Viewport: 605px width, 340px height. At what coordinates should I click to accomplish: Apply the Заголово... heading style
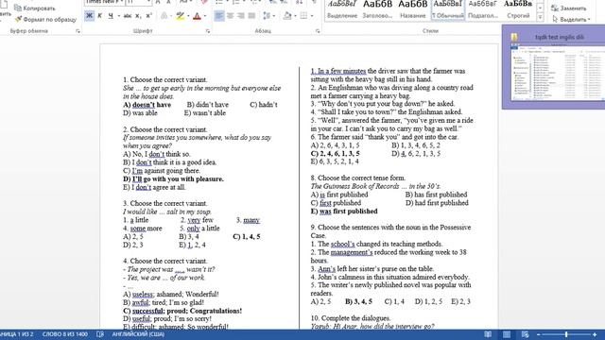point(377,9)
